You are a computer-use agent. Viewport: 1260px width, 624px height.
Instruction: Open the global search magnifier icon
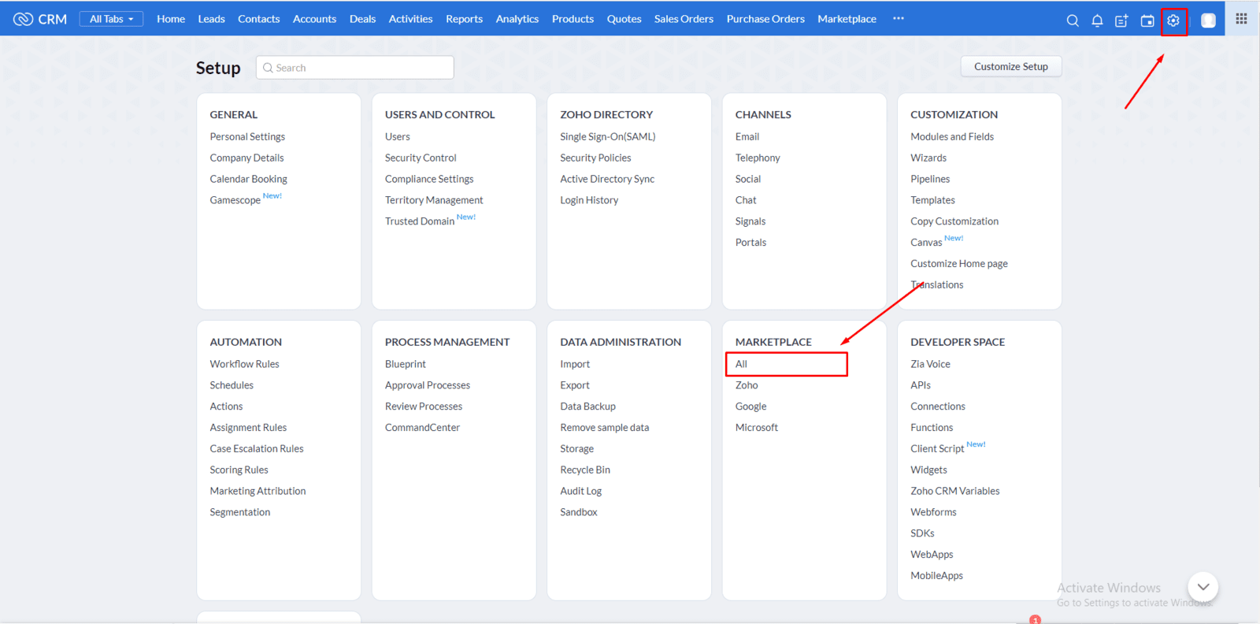coord(1073,20)
